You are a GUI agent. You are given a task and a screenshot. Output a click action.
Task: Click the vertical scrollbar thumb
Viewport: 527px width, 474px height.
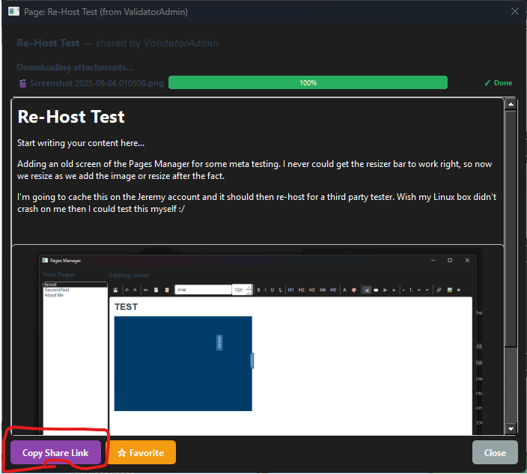tap(511, 228)
